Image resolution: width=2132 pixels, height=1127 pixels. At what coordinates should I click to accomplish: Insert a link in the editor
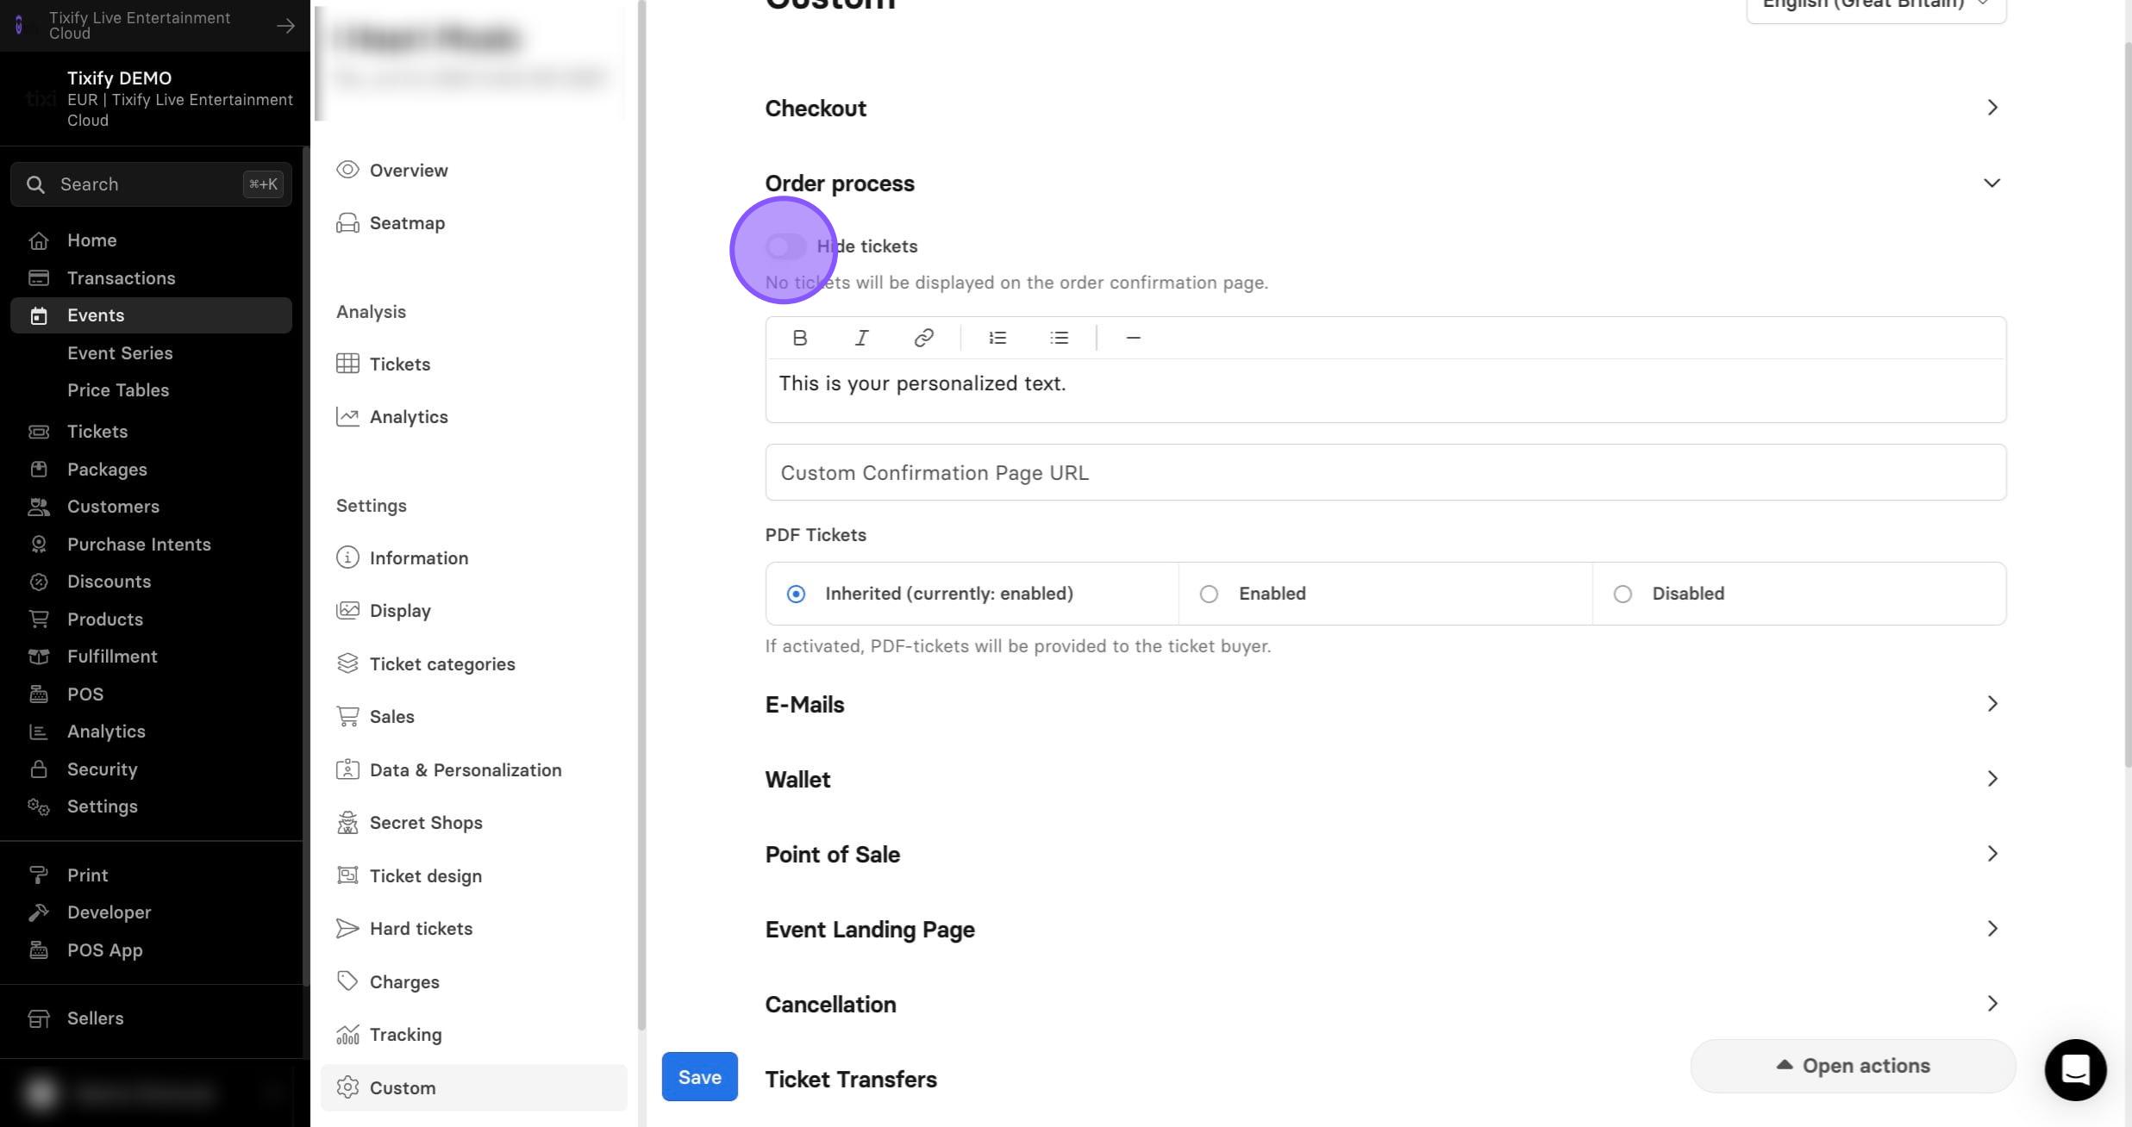point(923,338)
